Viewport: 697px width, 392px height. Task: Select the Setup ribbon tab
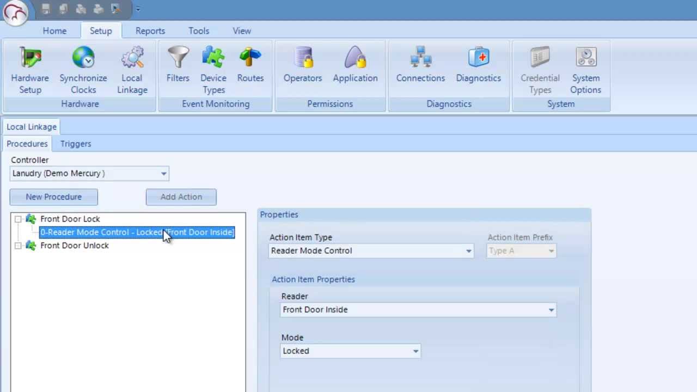101,31
